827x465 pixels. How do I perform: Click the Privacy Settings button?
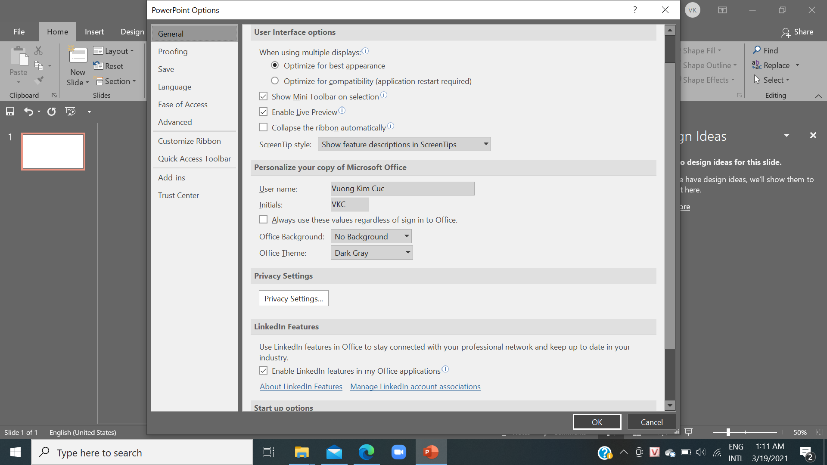[x=294, y=298]
